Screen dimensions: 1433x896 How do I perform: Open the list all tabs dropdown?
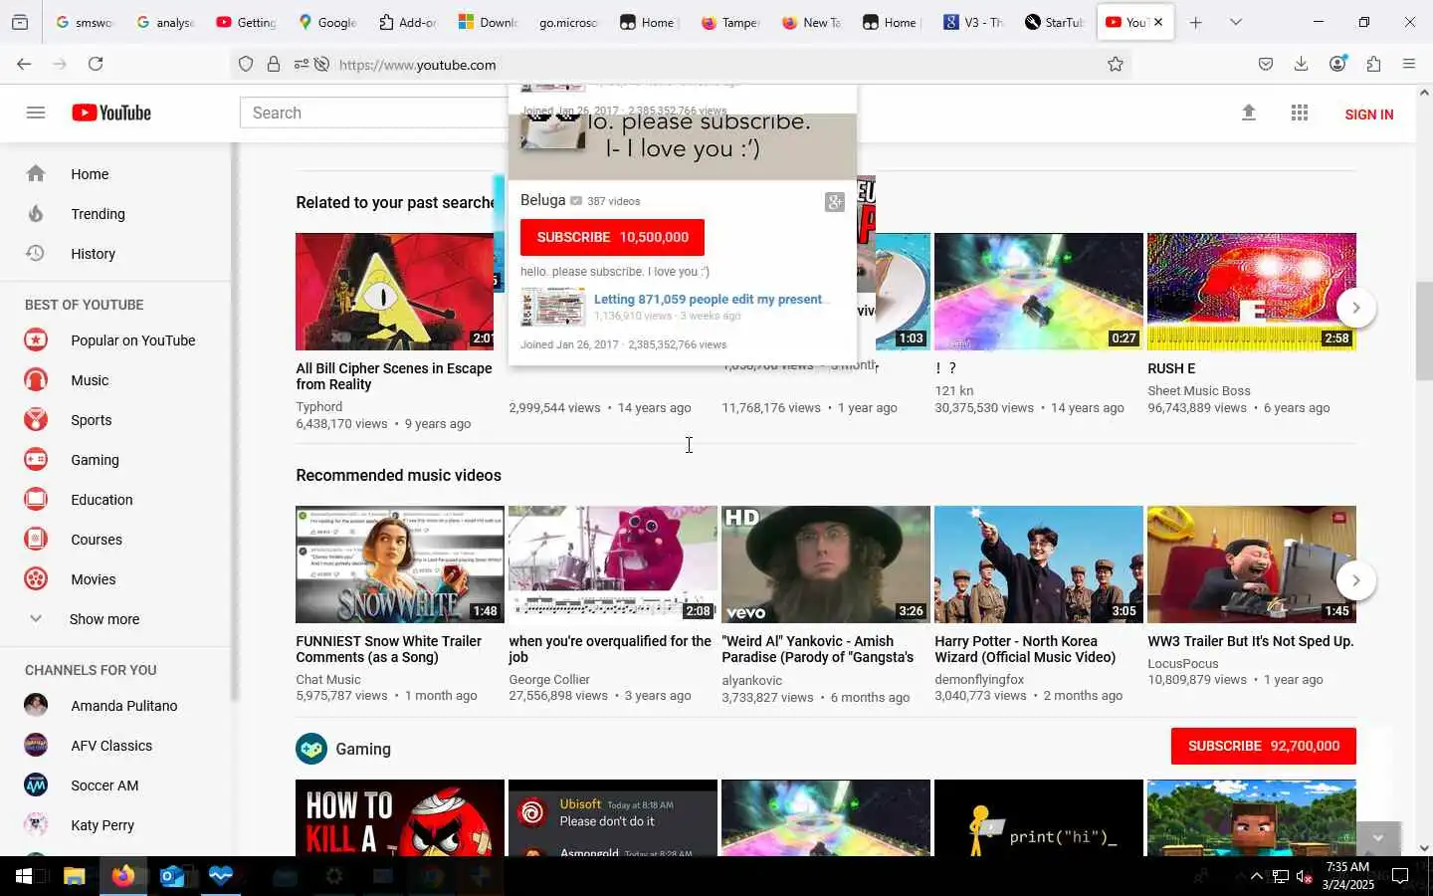[x=1235, y=22]
